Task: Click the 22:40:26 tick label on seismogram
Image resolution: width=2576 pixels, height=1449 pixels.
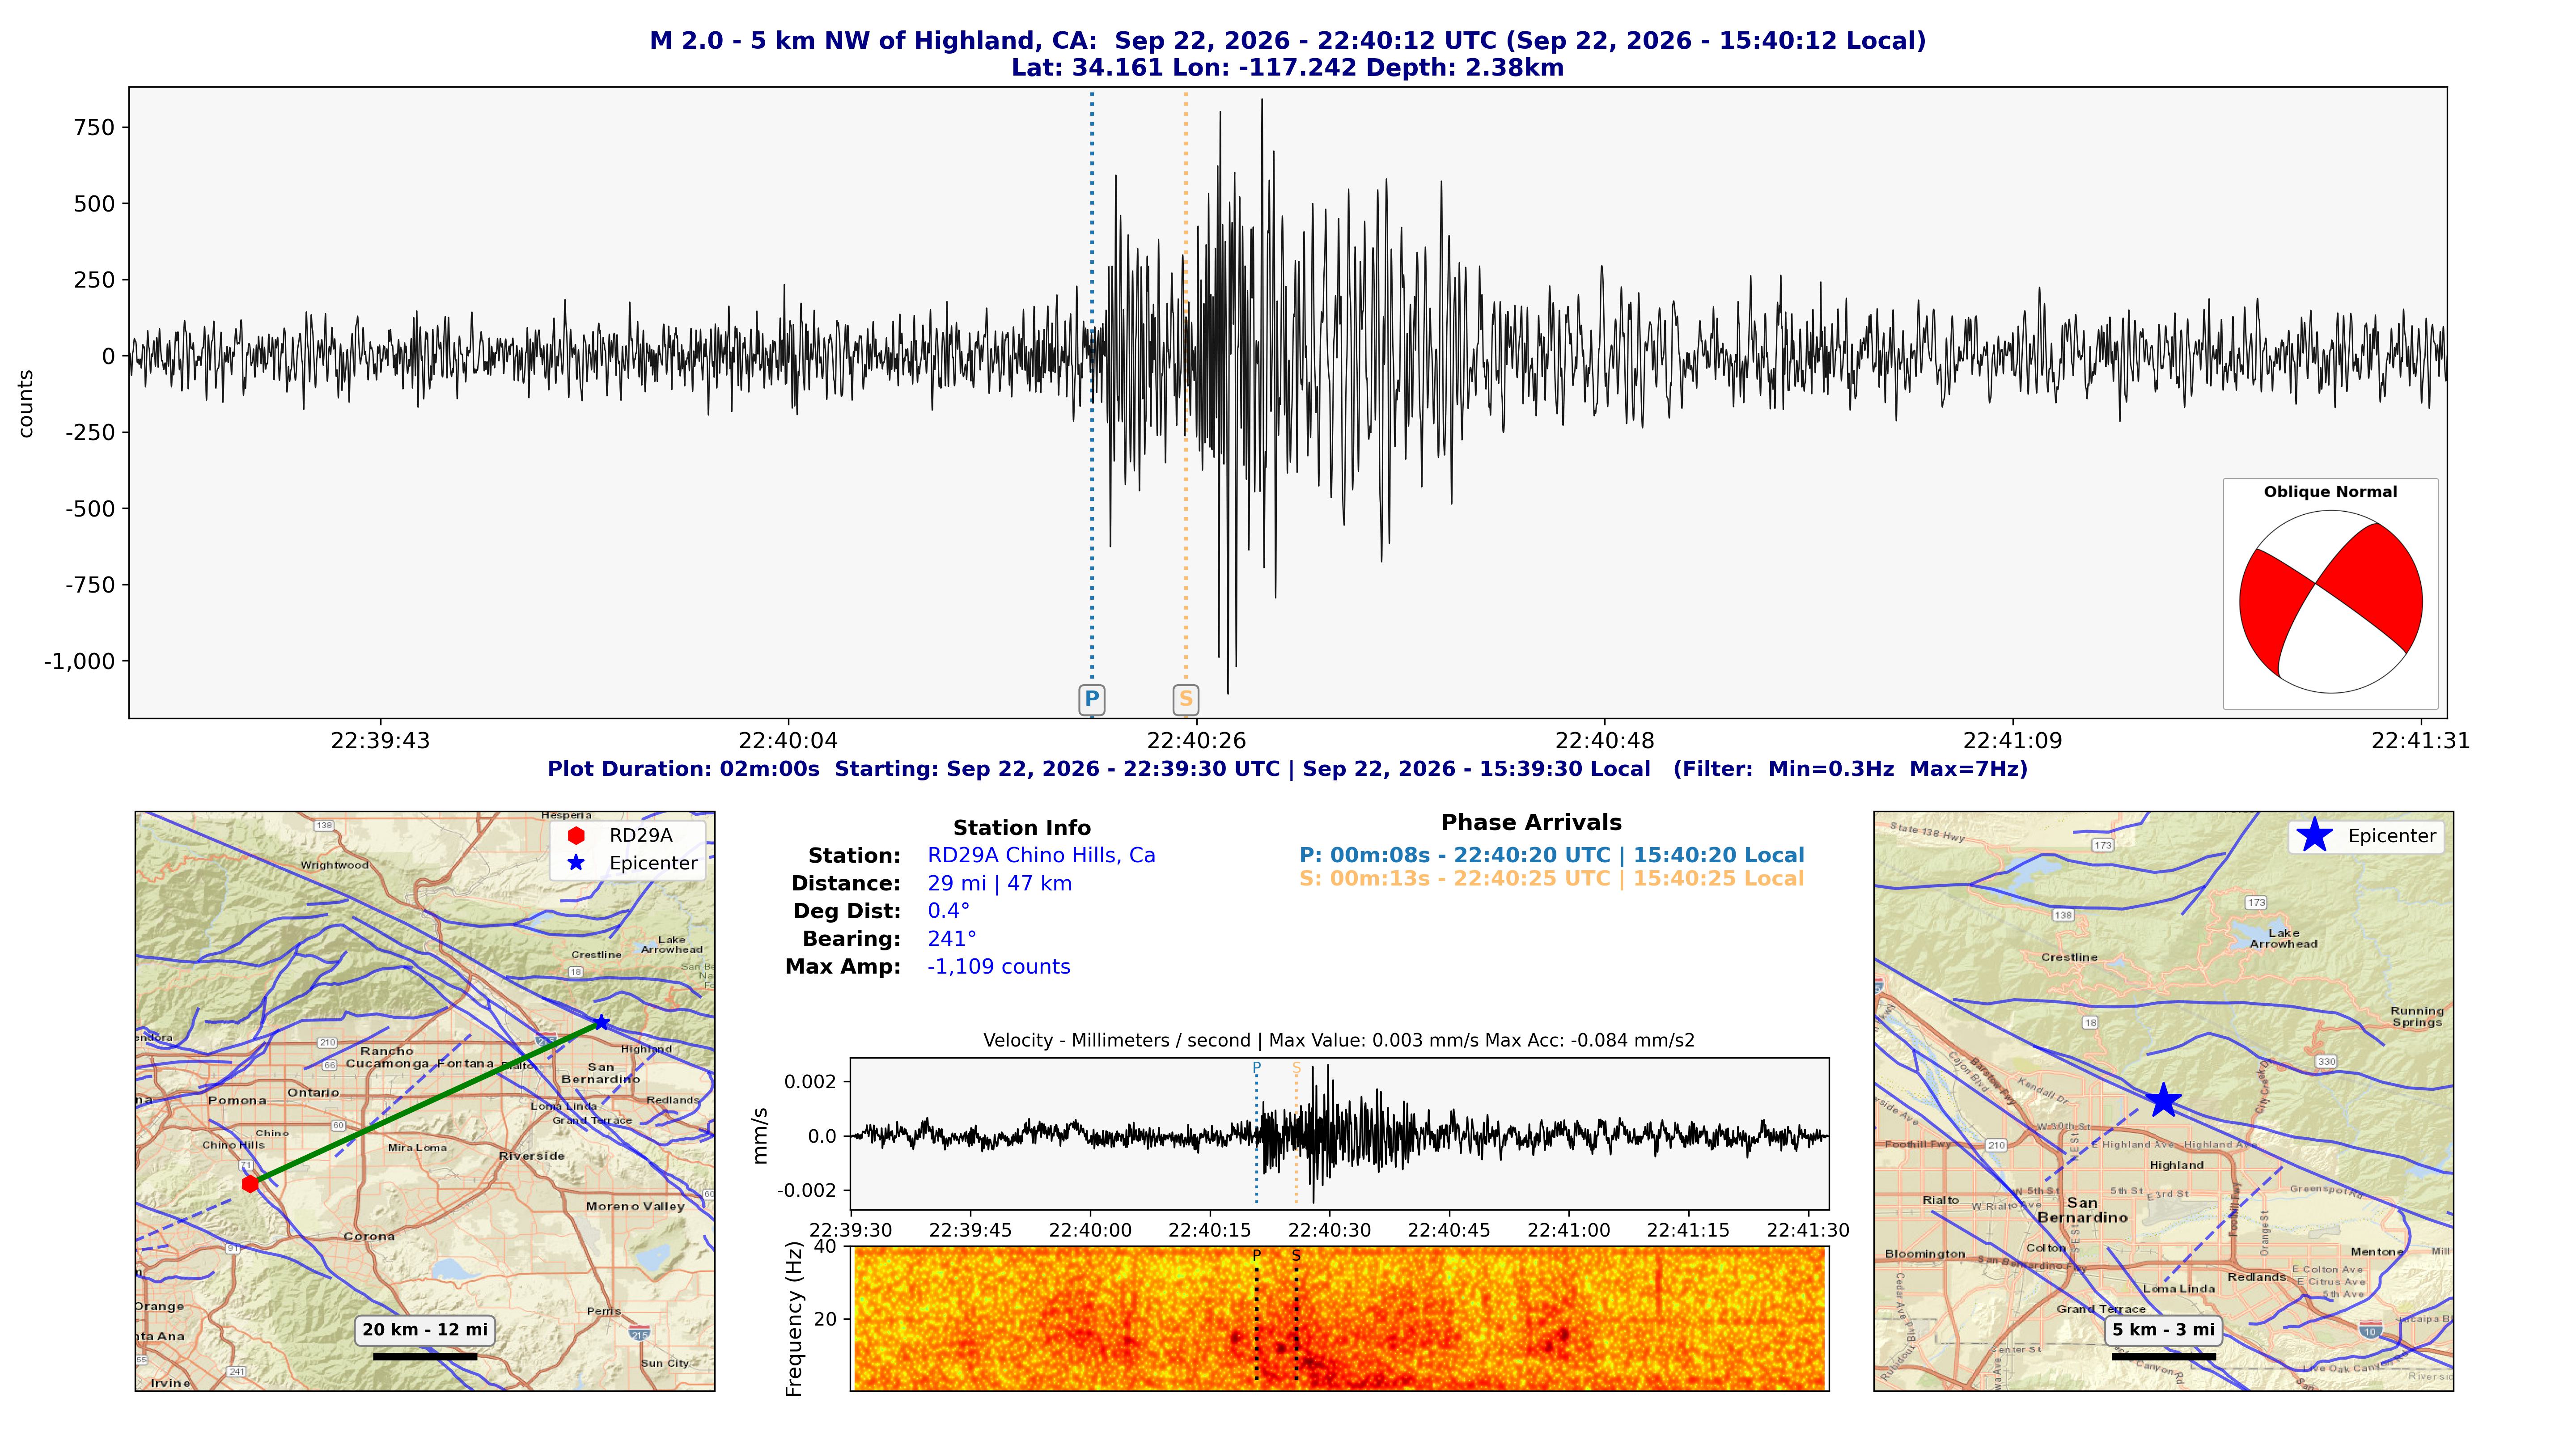Action: pos(1196,741)
